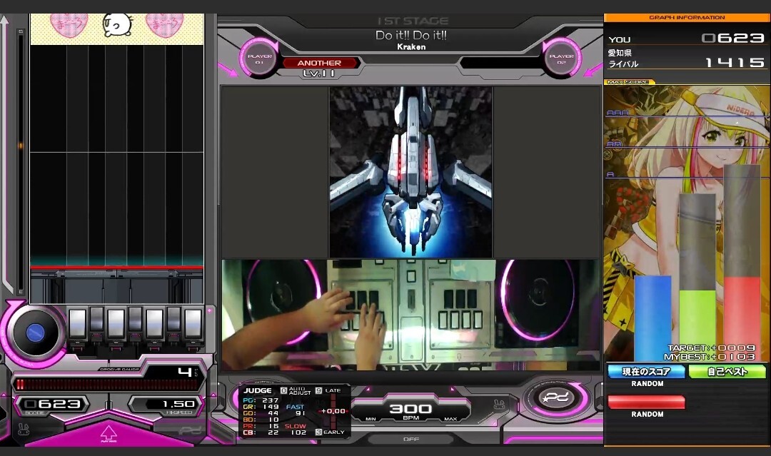The height and width of the screenshot is (456, 771).
Task: Click the MAX SCORE yellow tab
Action: [629, 82]
